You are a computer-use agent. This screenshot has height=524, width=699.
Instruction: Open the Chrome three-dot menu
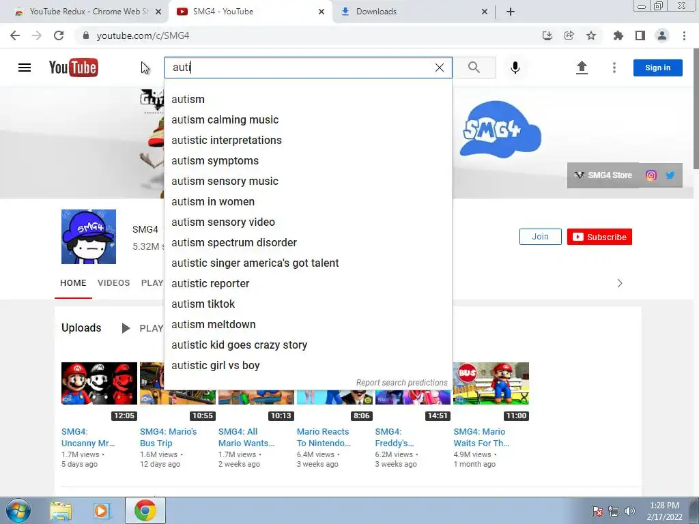(x=684, y=35)
